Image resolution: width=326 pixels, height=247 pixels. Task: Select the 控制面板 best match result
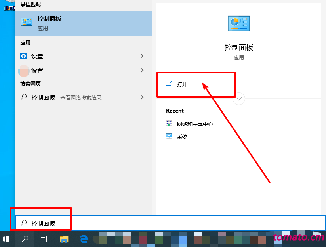point(84,23)
